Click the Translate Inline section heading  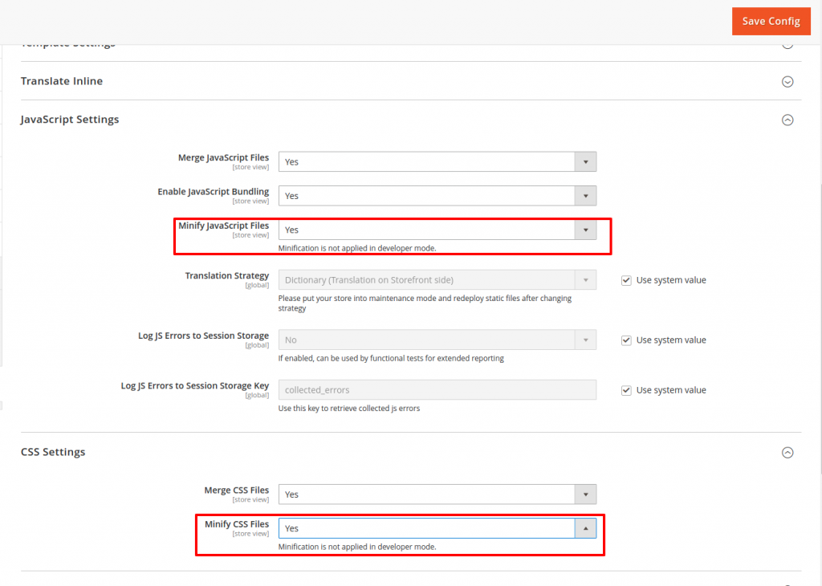click(x=62, y=82)
